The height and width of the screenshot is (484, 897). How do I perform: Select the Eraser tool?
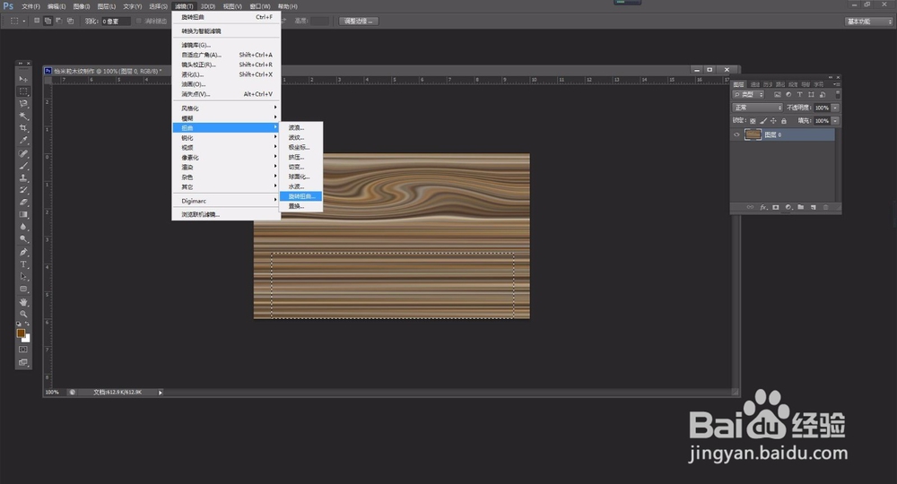pyautogui.click(x=23, y=203)
